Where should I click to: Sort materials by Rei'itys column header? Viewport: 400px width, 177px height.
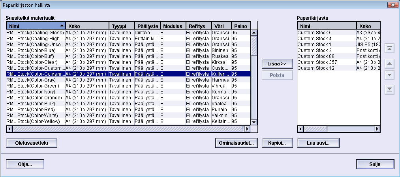(199, 26)
